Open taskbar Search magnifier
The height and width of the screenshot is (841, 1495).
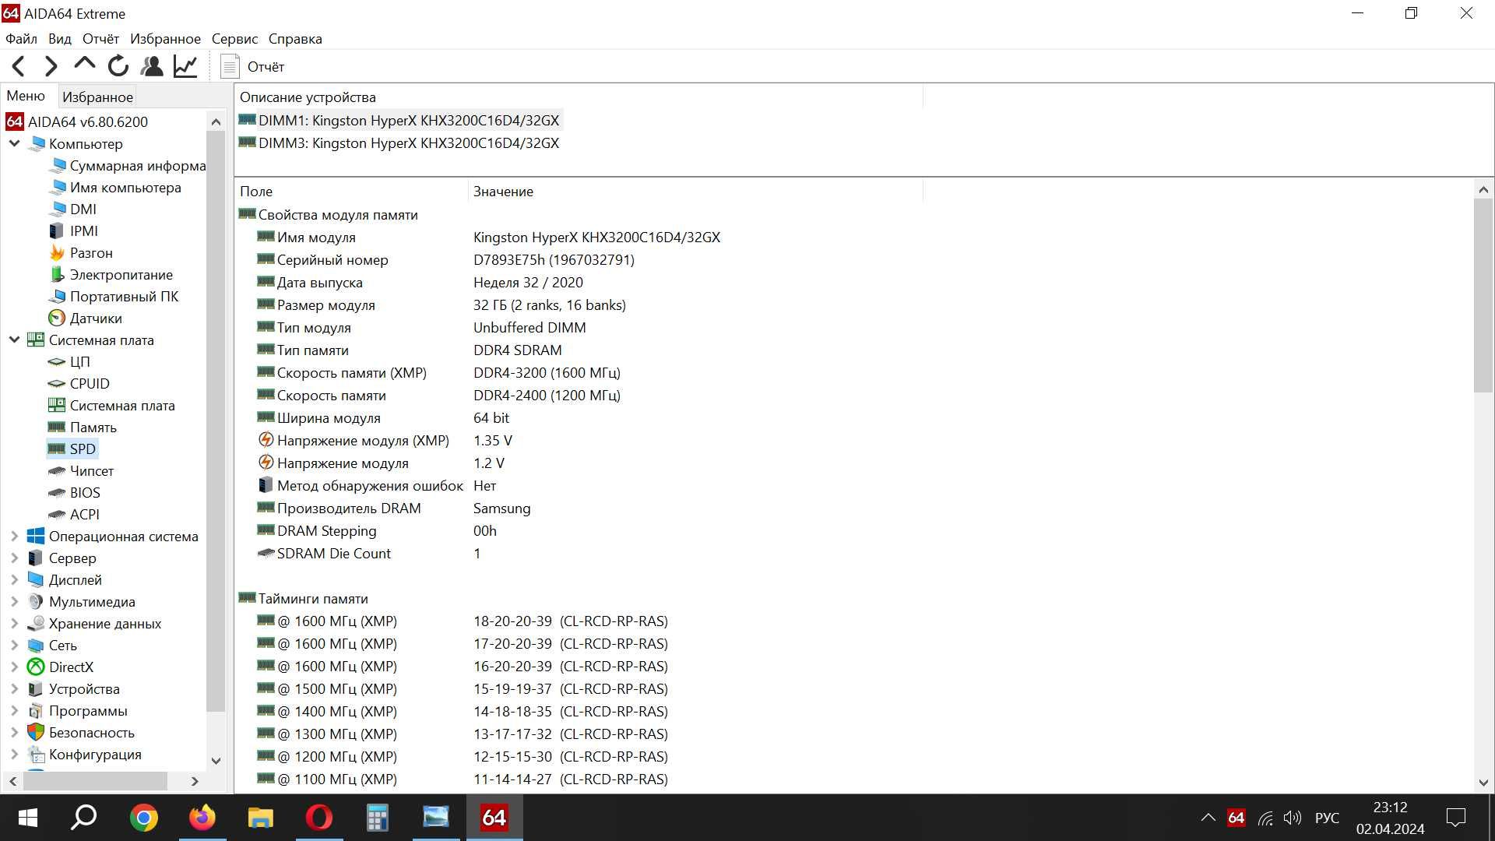pos(84,818)
